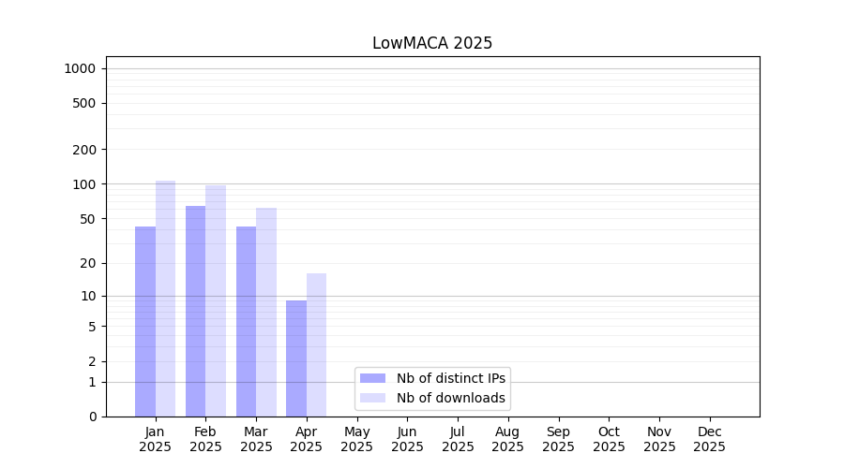
Task: Click the January downloads bar
Action: 166,299
